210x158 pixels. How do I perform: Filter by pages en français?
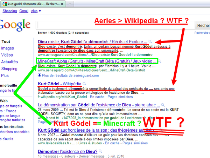tap(11, 106)
